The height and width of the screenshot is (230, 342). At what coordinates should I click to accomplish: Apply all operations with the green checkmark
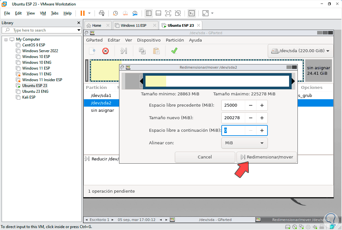point(174,51)
